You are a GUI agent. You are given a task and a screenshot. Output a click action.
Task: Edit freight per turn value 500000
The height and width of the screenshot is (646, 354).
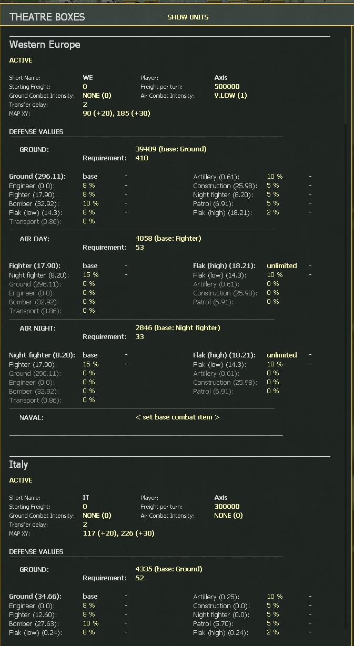click(227, 87)
